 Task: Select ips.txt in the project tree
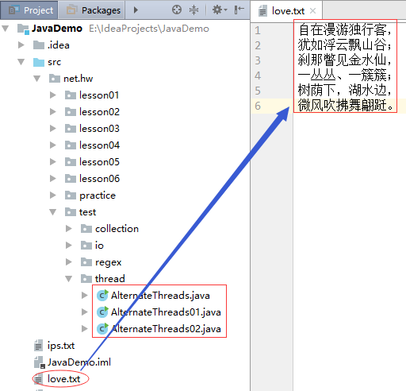coord(61,346)
